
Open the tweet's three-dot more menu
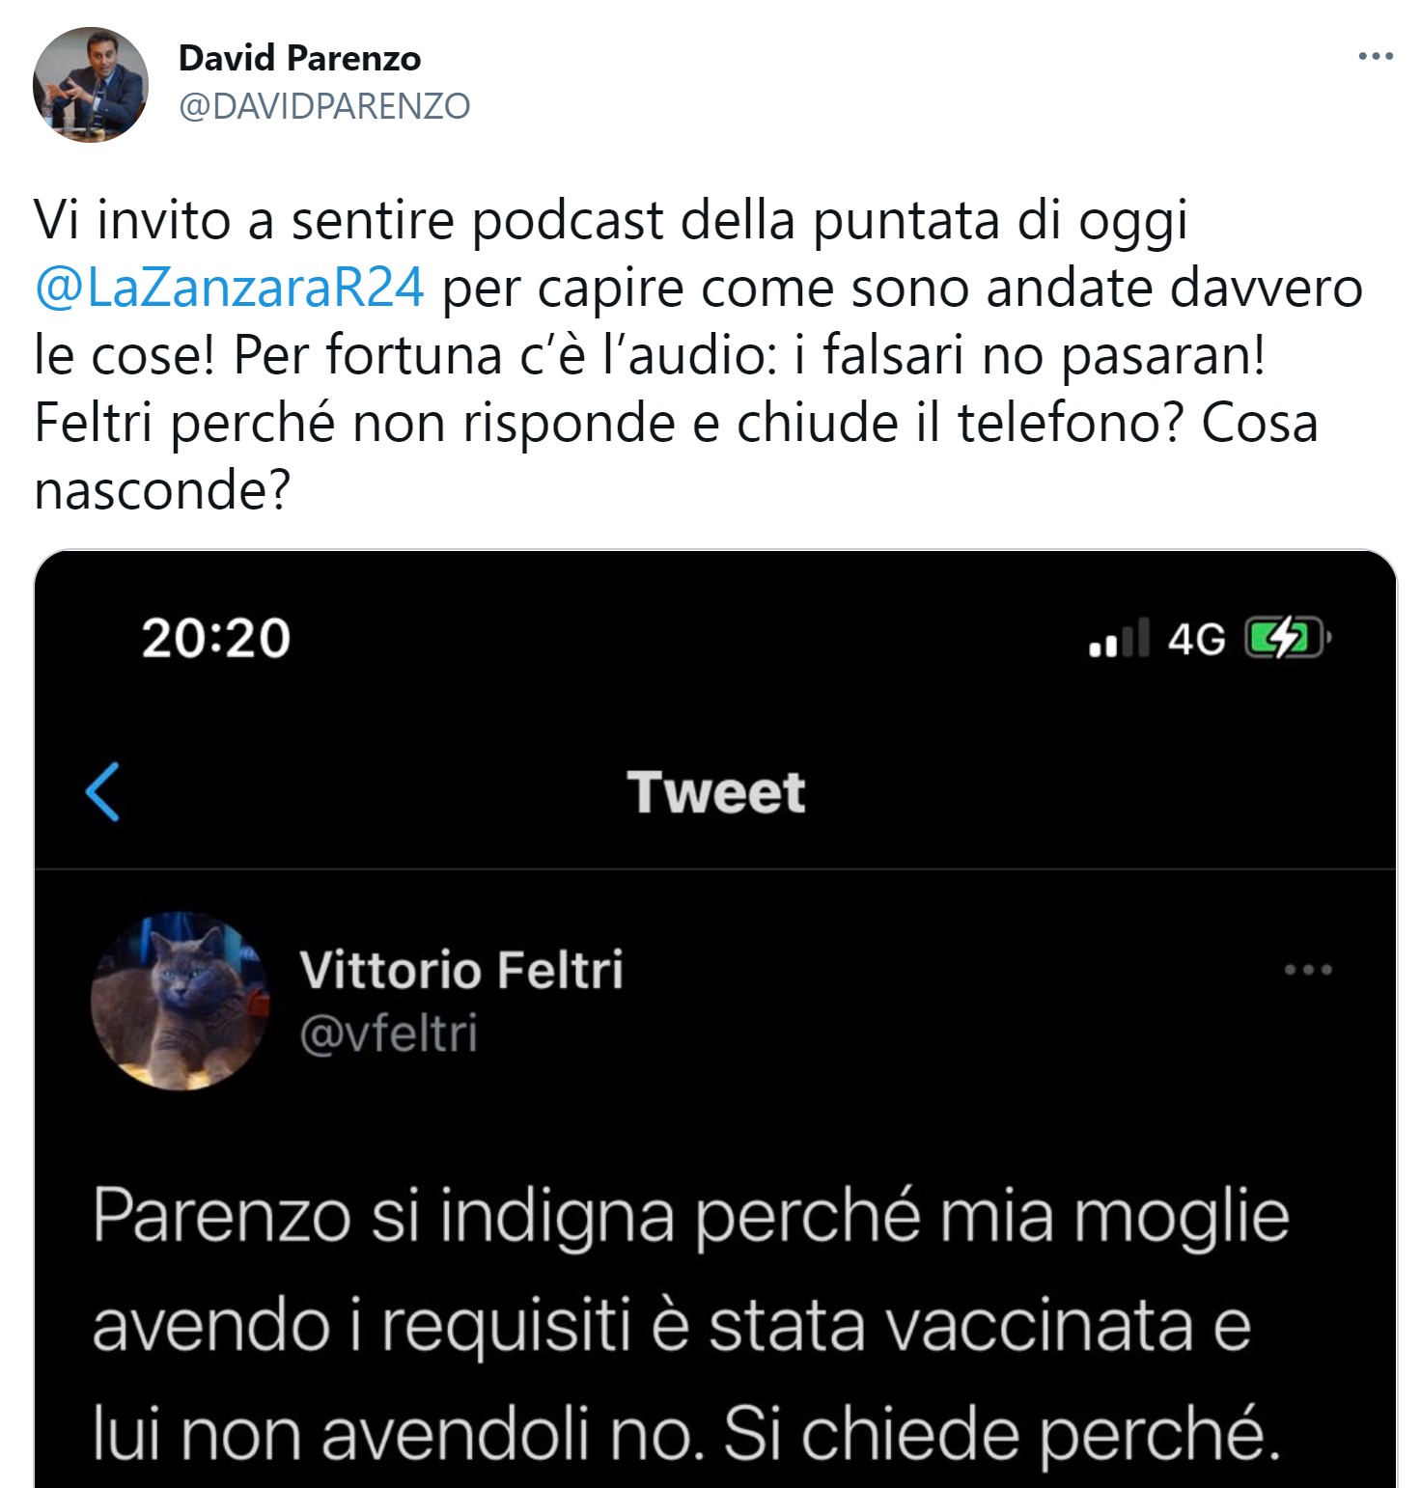click(x=1375, y=57)
